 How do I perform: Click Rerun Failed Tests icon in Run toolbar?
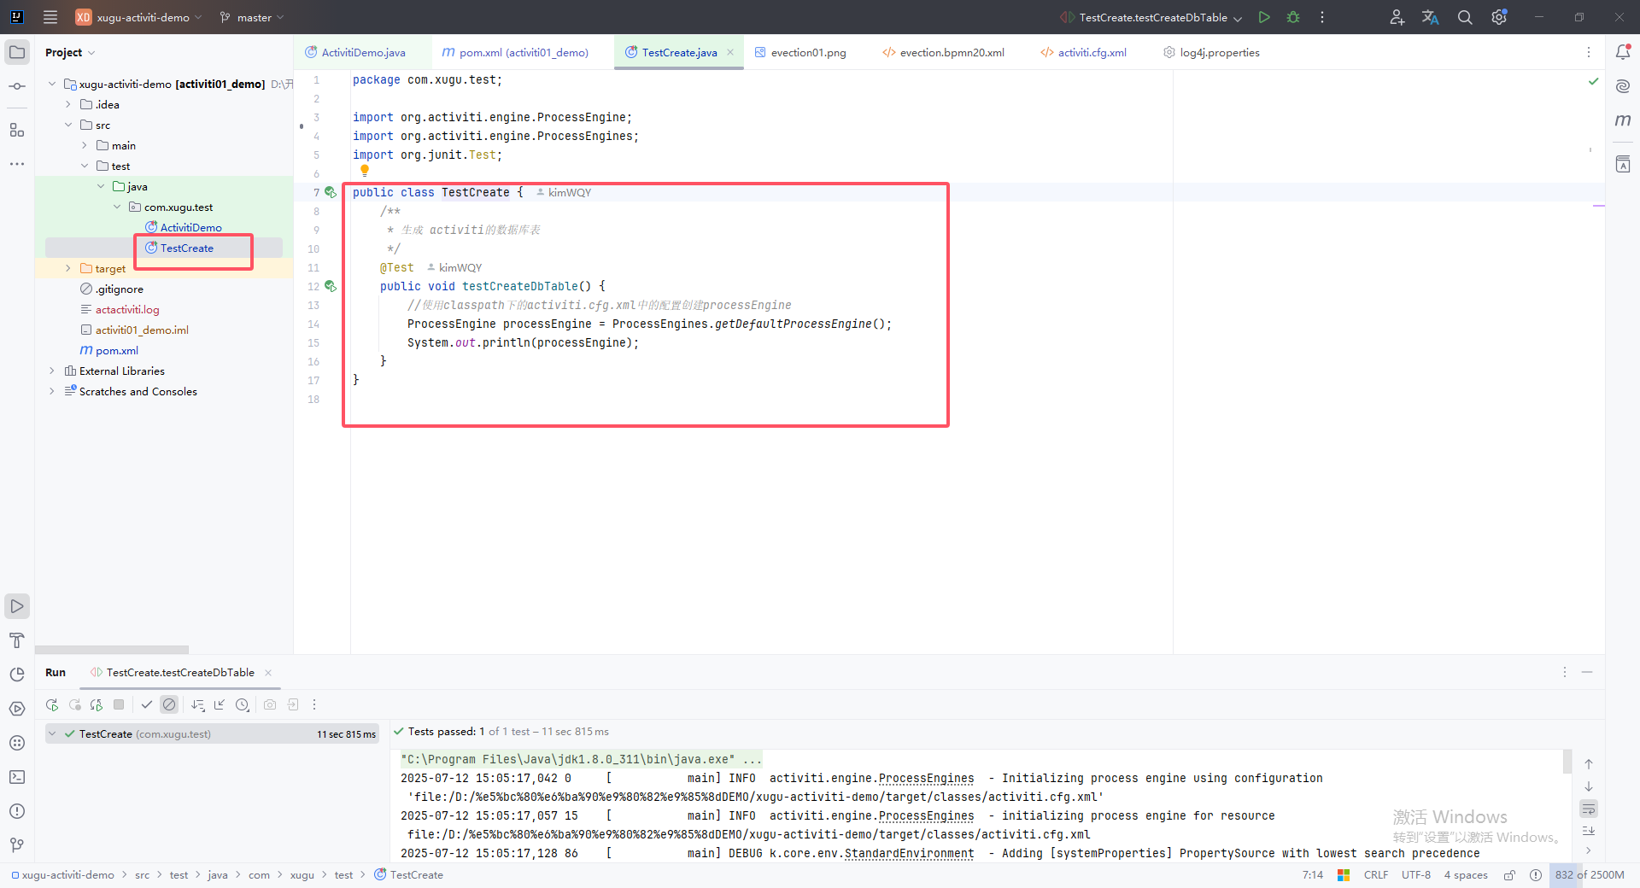tap(74, 704)
